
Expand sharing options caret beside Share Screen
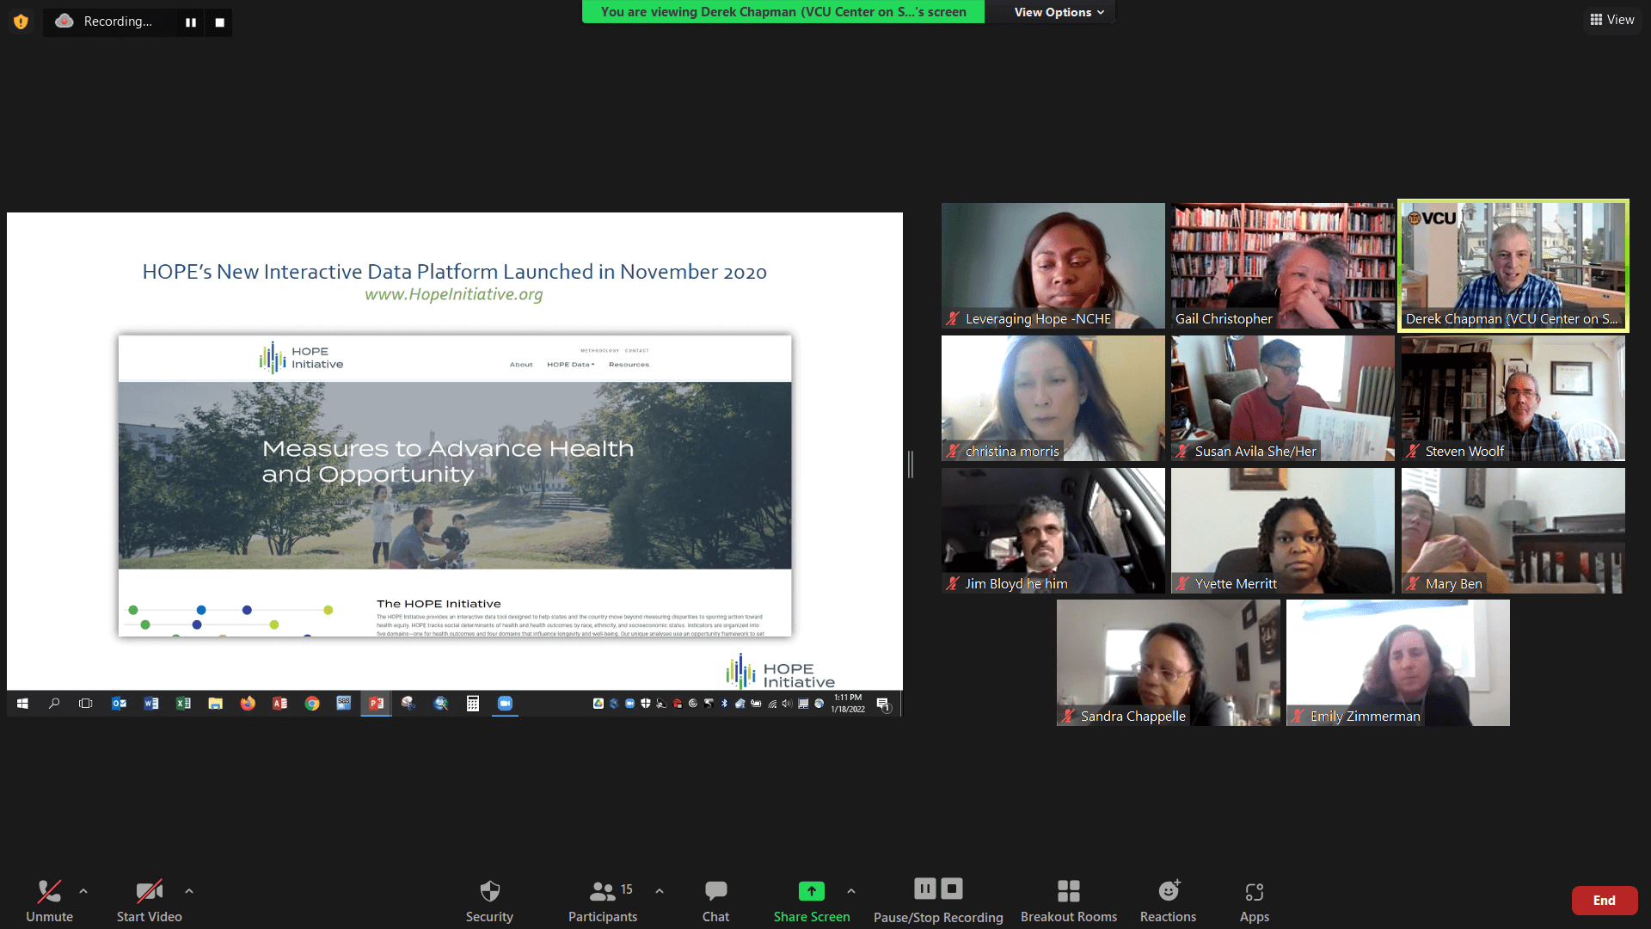pyautogui.click(x=851, y=891)
